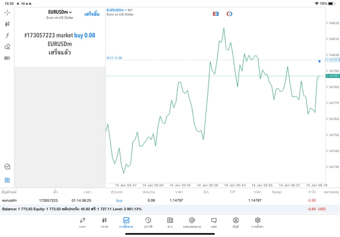Screen dimensions: 340x237
Task: Select the crosshair cursor tool
Action: coord(7,13)
